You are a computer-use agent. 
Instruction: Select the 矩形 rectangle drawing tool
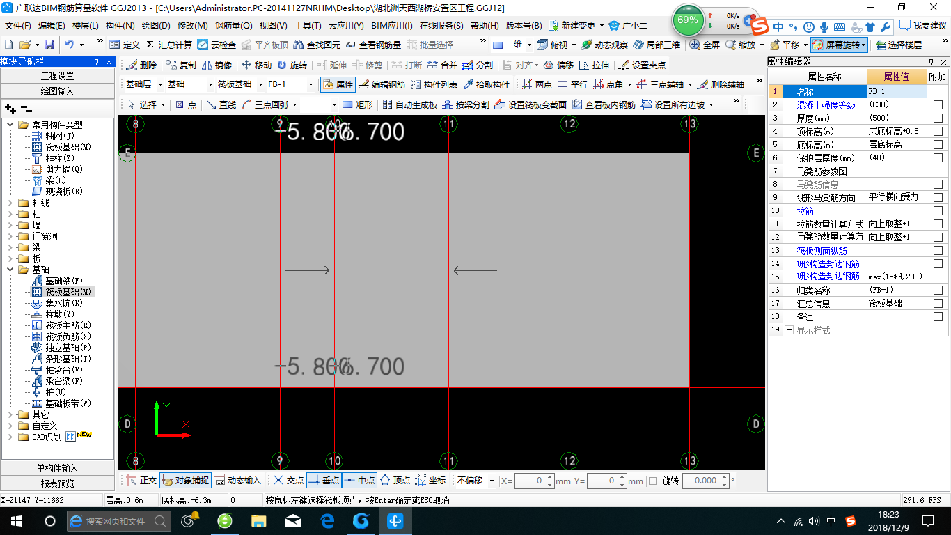[357, 104]
